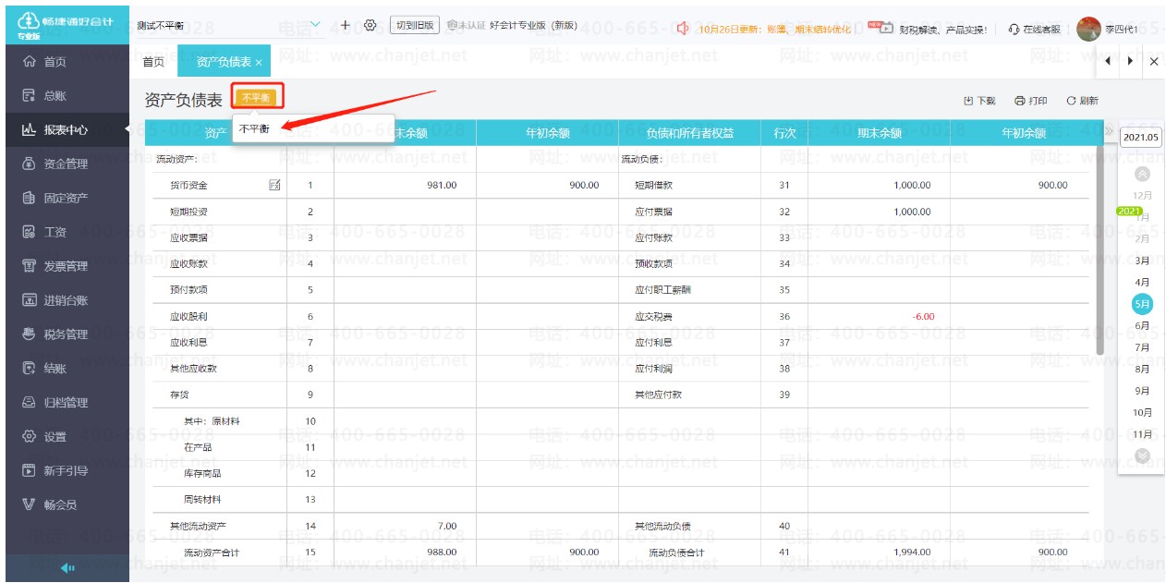Collapse the sidebar with bottom arrow icon
The image size is (1166, 583).
point(67,568)
